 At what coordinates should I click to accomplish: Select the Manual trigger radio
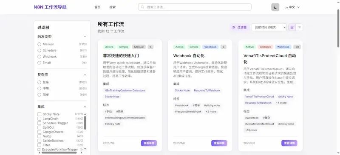click(x=39, y=44)
